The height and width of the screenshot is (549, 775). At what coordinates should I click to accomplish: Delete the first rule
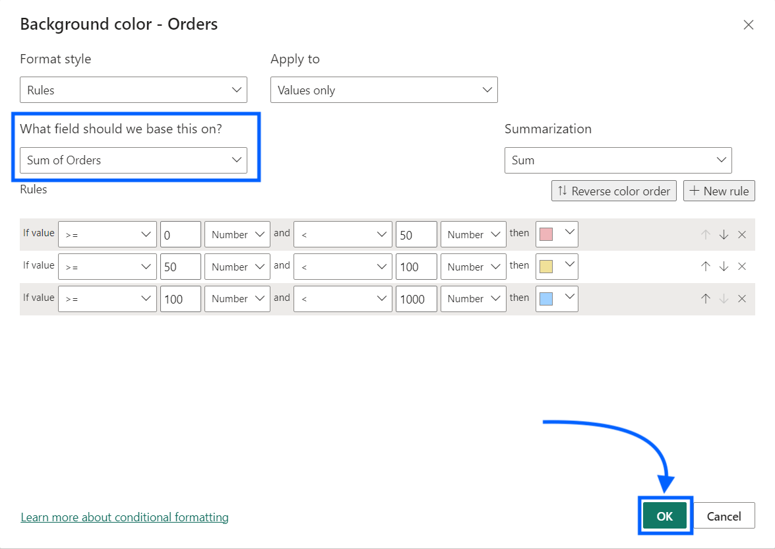click(x=741, y=234)
